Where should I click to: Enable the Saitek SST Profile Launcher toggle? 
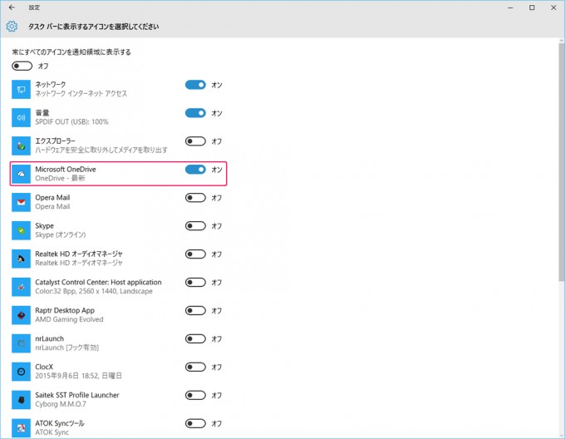pyautogui.click(x=195, y=396)
